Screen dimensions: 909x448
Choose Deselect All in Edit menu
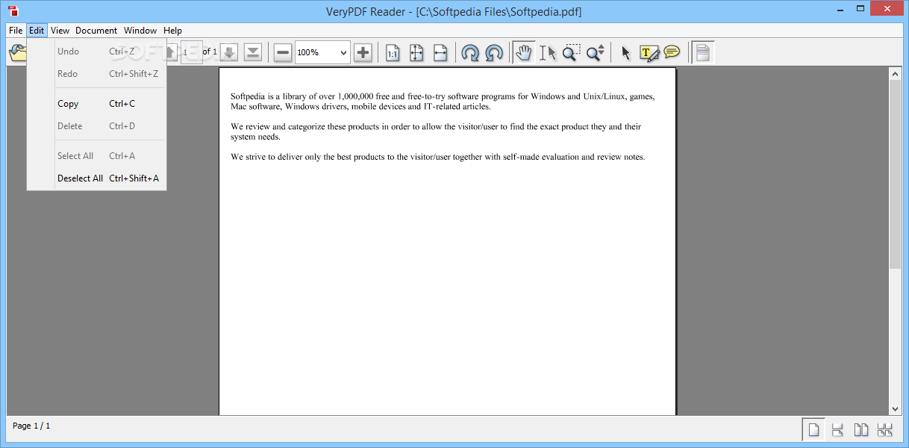(x=96, y=178)
